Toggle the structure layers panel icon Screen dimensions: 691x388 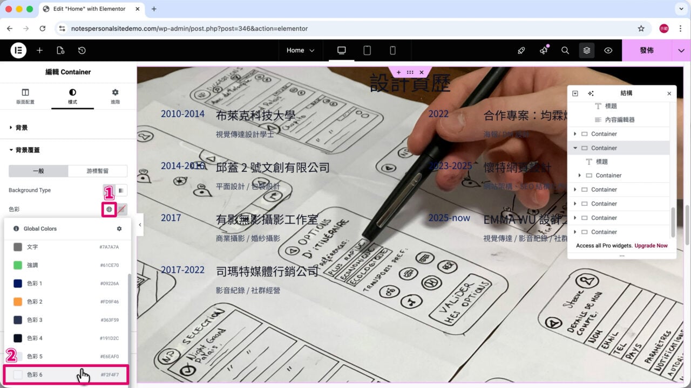[x=587, y=50]
